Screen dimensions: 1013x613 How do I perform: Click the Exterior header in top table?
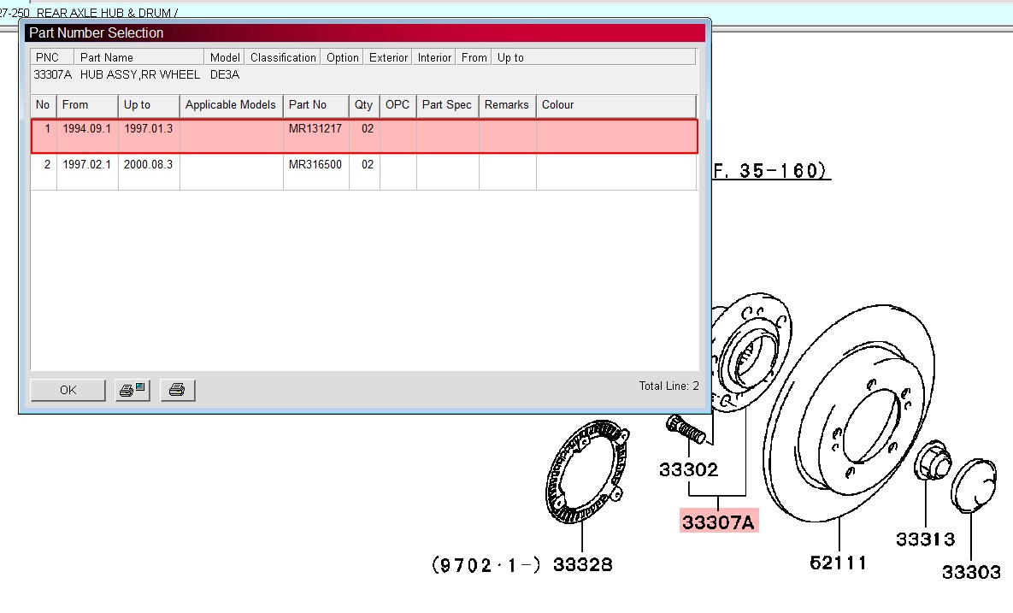(388, 57)
